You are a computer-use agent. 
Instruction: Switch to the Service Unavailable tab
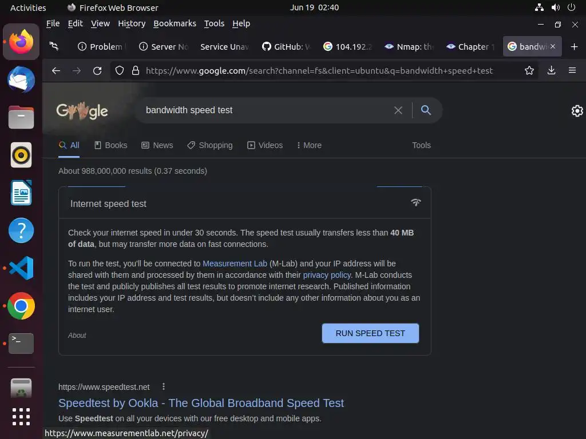click(224, 47)
